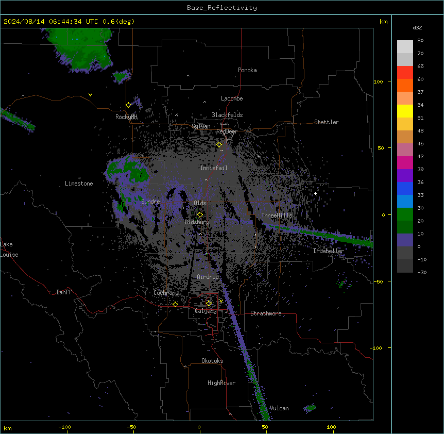Pick the yellow marker southeast of Cochrane
Screen dimensions: 444x434
[175, 304]
